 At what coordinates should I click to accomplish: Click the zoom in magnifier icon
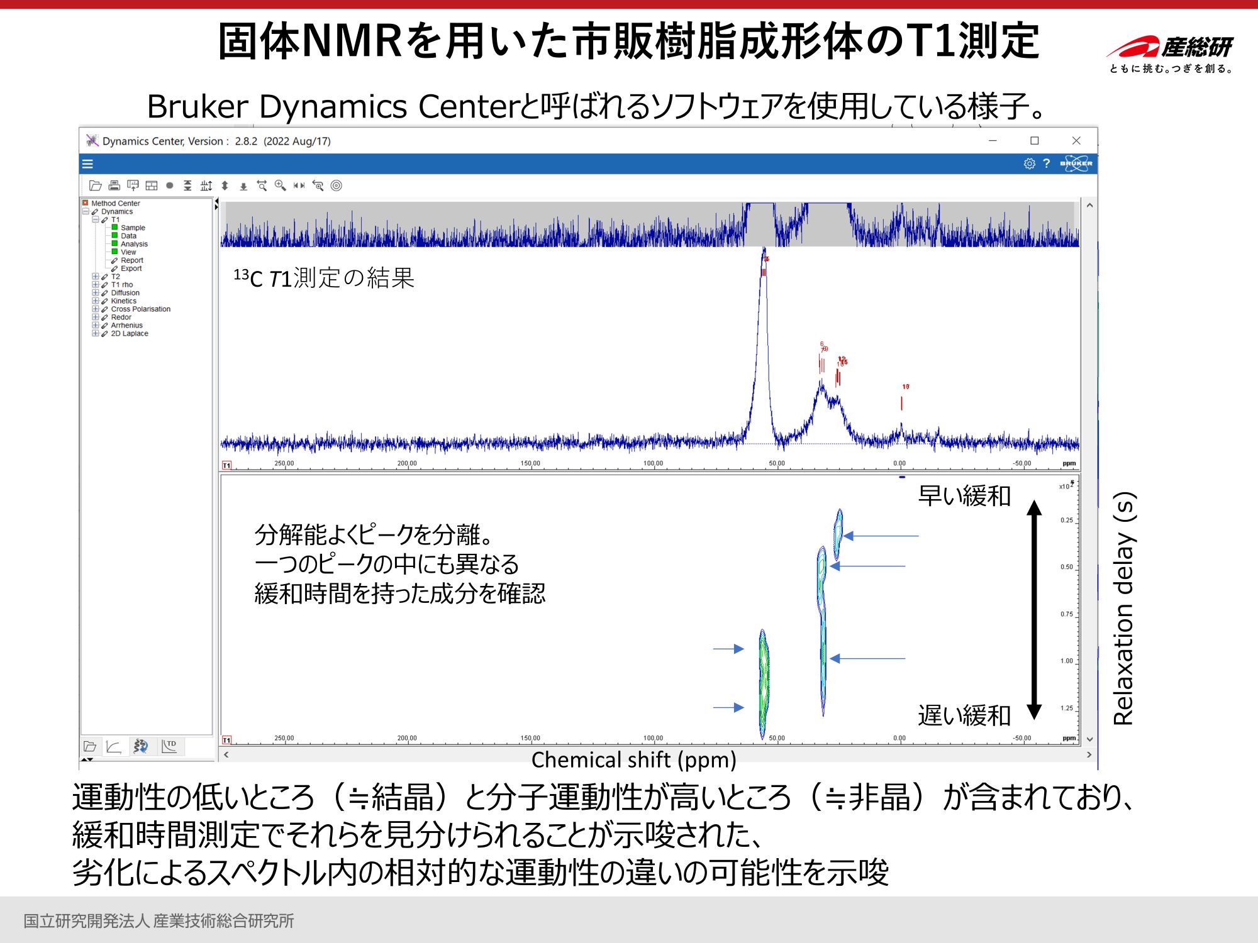[281, 185]
